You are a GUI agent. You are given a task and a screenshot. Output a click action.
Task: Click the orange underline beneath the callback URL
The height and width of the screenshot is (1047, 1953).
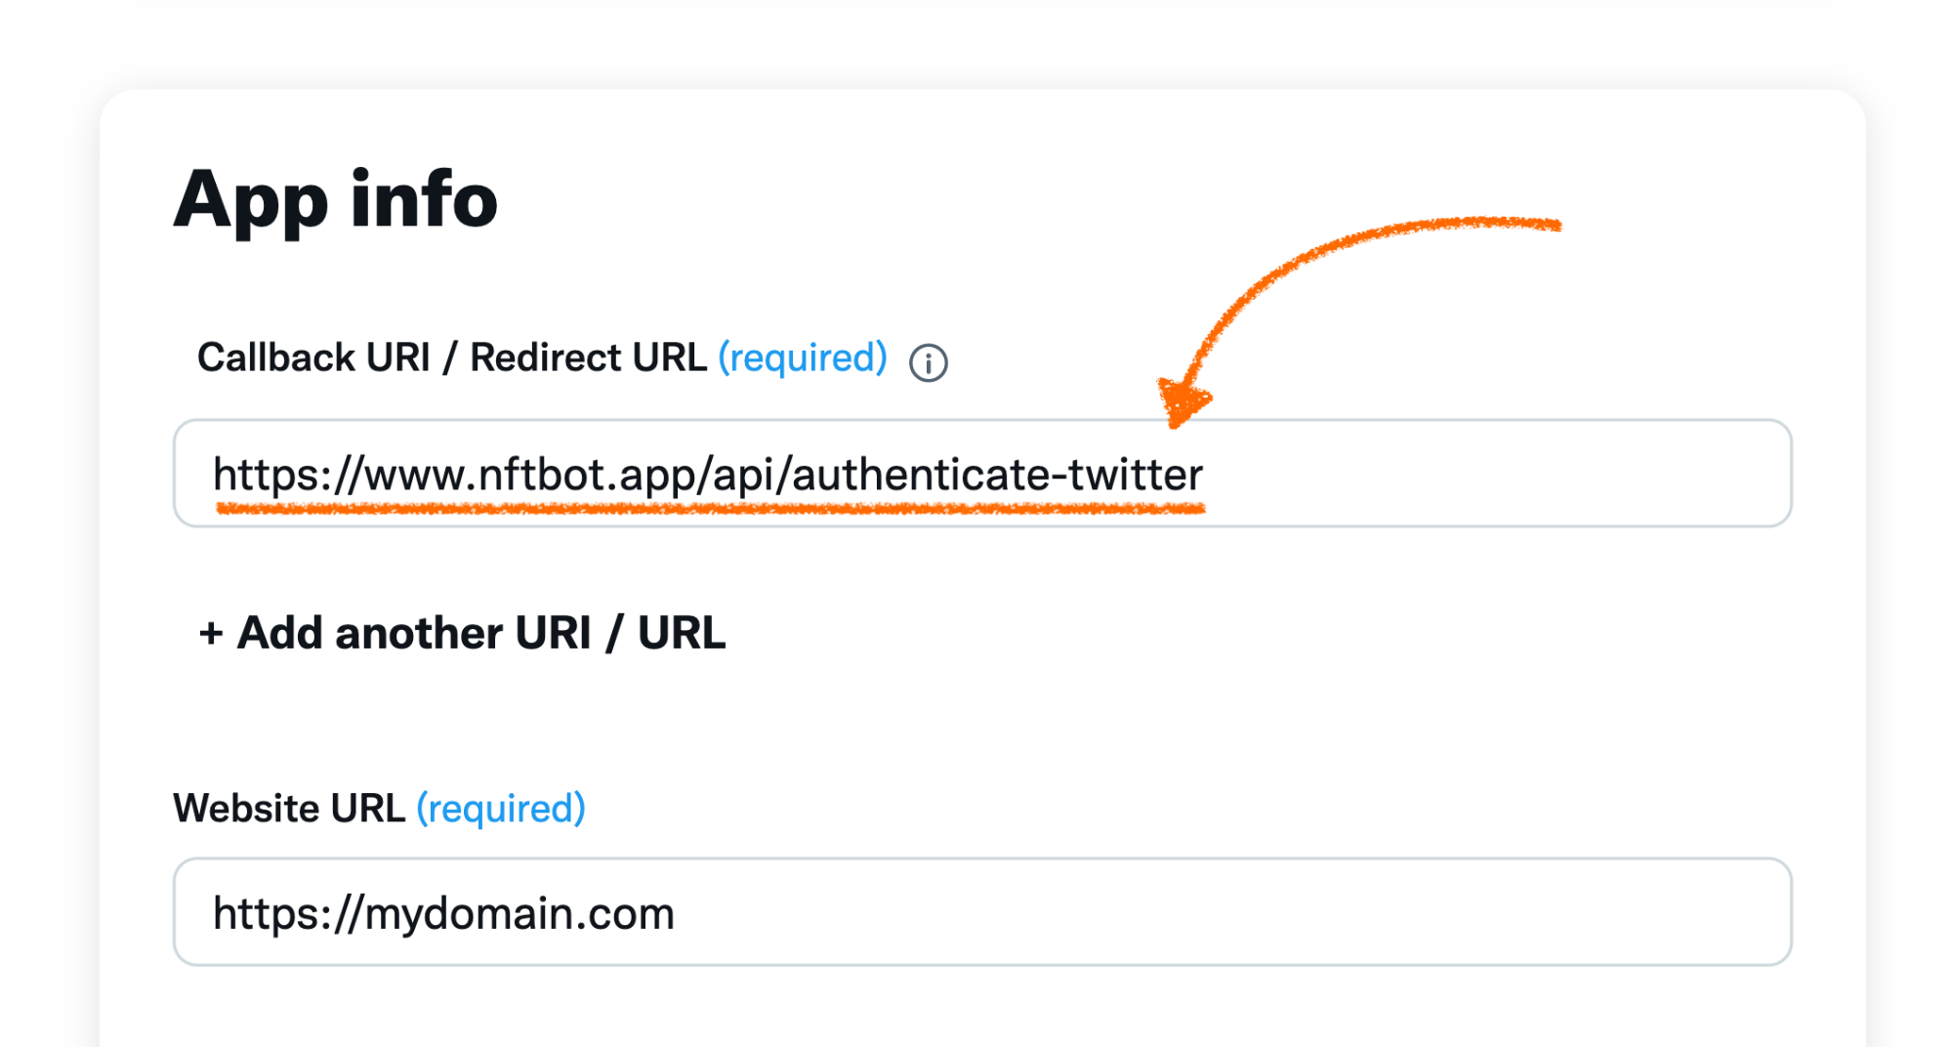coord(711,508)
